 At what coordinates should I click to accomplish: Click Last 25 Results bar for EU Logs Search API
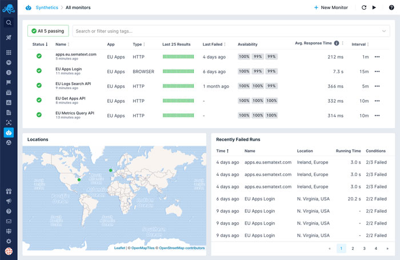179,86
